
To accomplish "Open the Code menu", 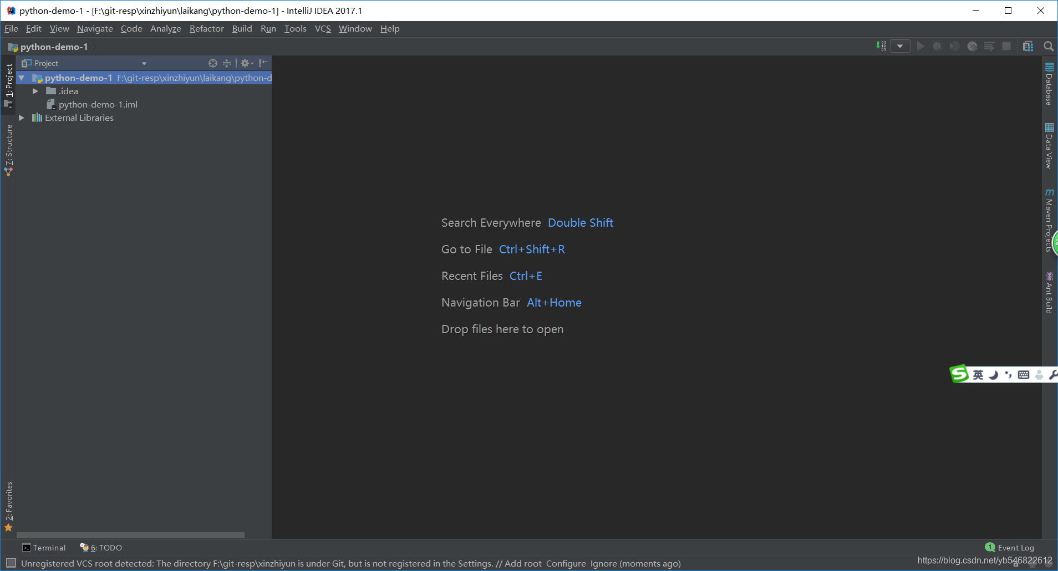I will point(131,28).
